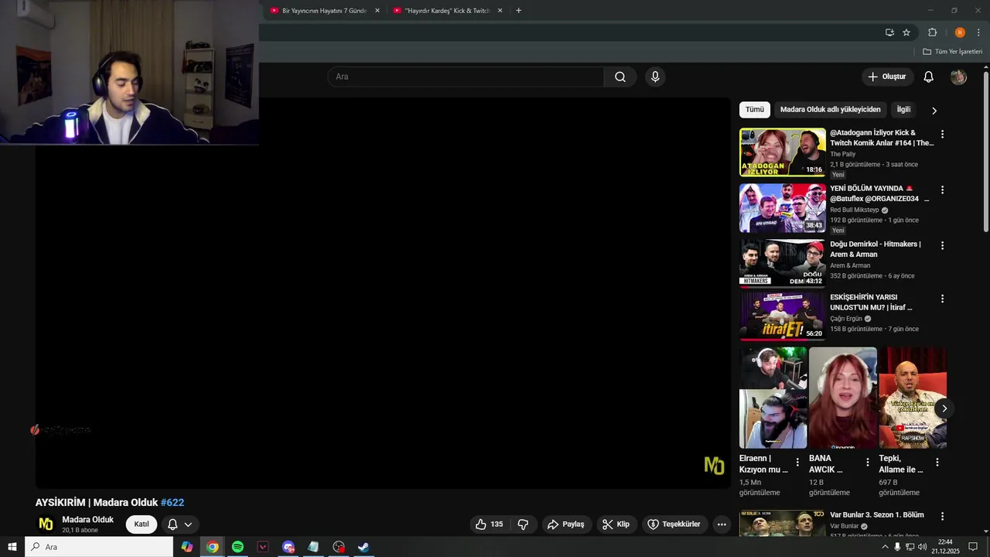Click the YouTube page vertical scrollbar
Image resolution: width=990 pixels, height=557 pixels.
pos(986,151)
